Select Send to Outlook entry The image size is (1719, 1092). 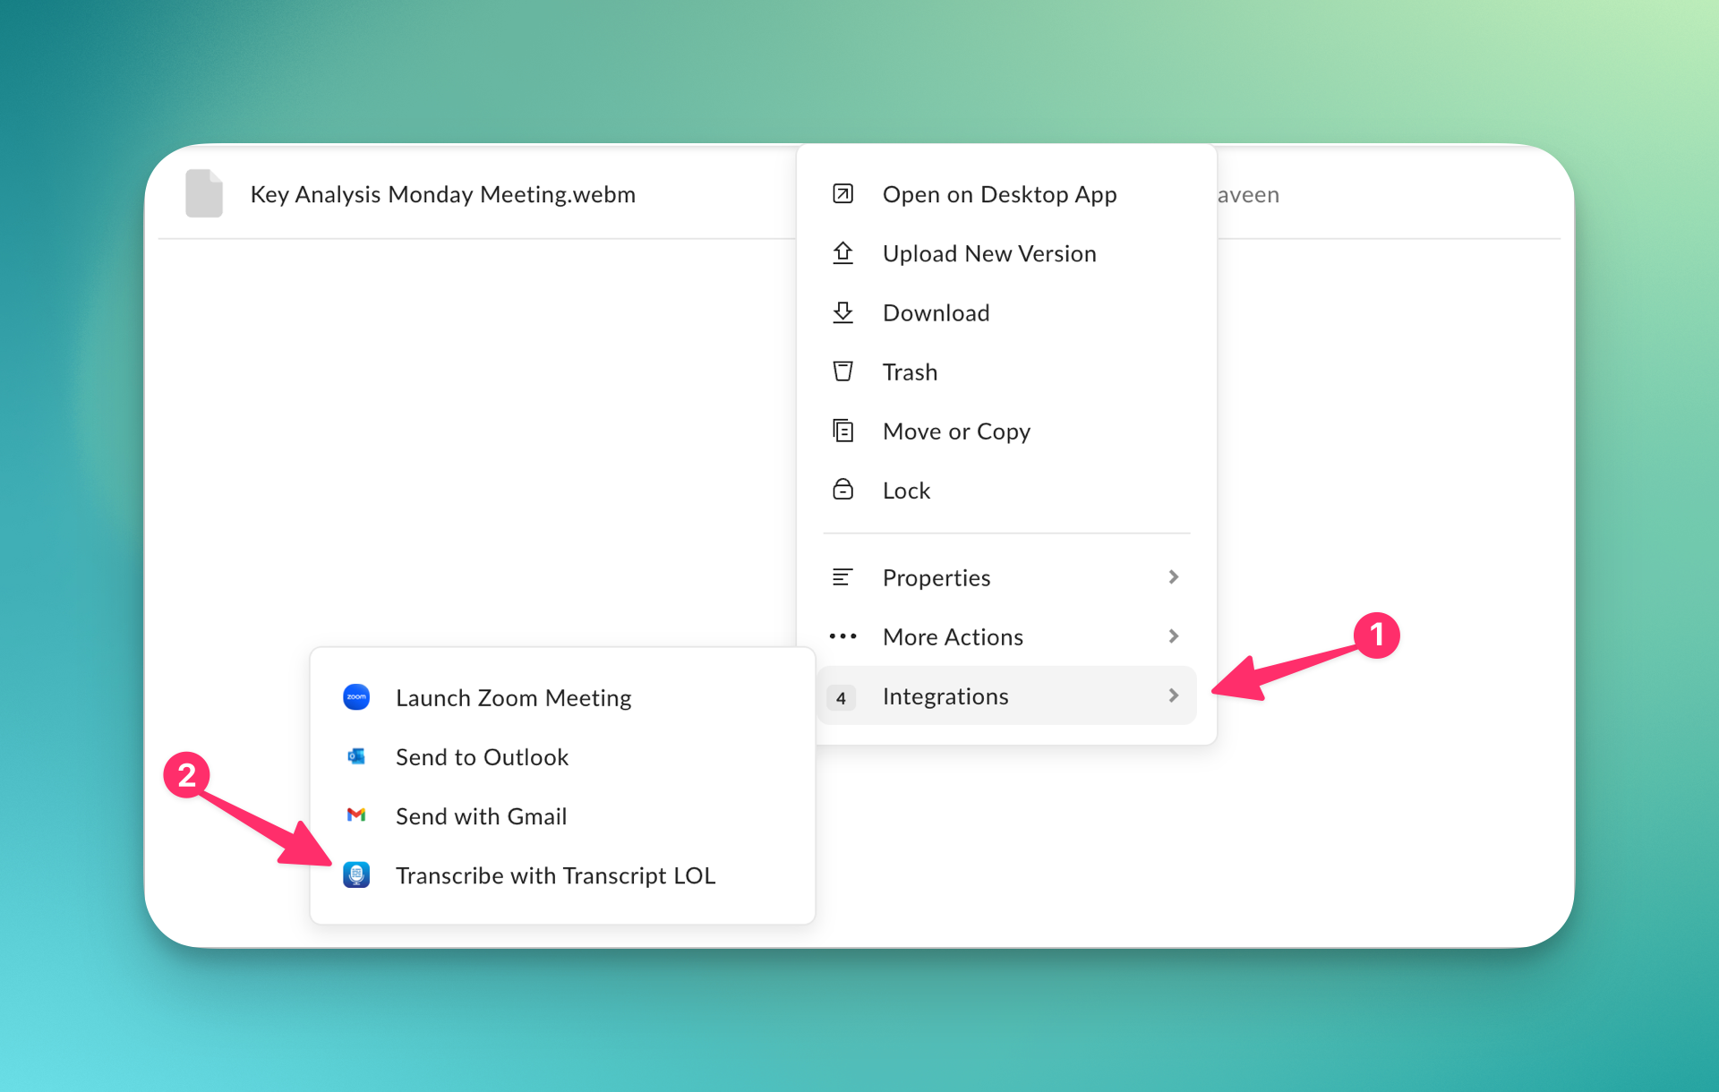click(482, 757)
